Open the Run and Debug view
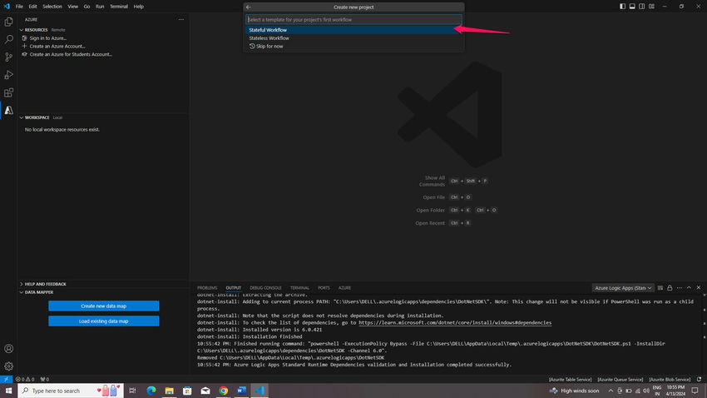Image resolution: width=707 pixels, height=398 pixels. [x=8, y=75]
